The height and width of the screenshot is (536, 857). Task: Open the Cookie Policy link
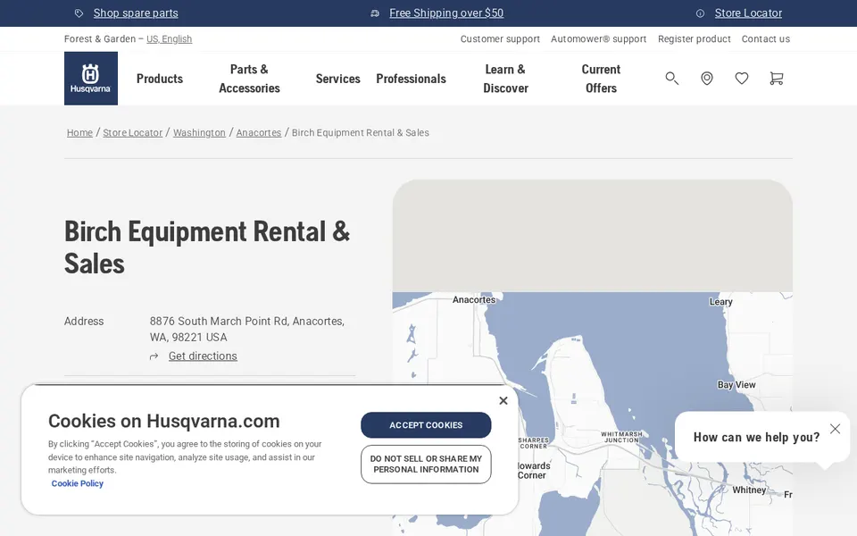[77, 483]
